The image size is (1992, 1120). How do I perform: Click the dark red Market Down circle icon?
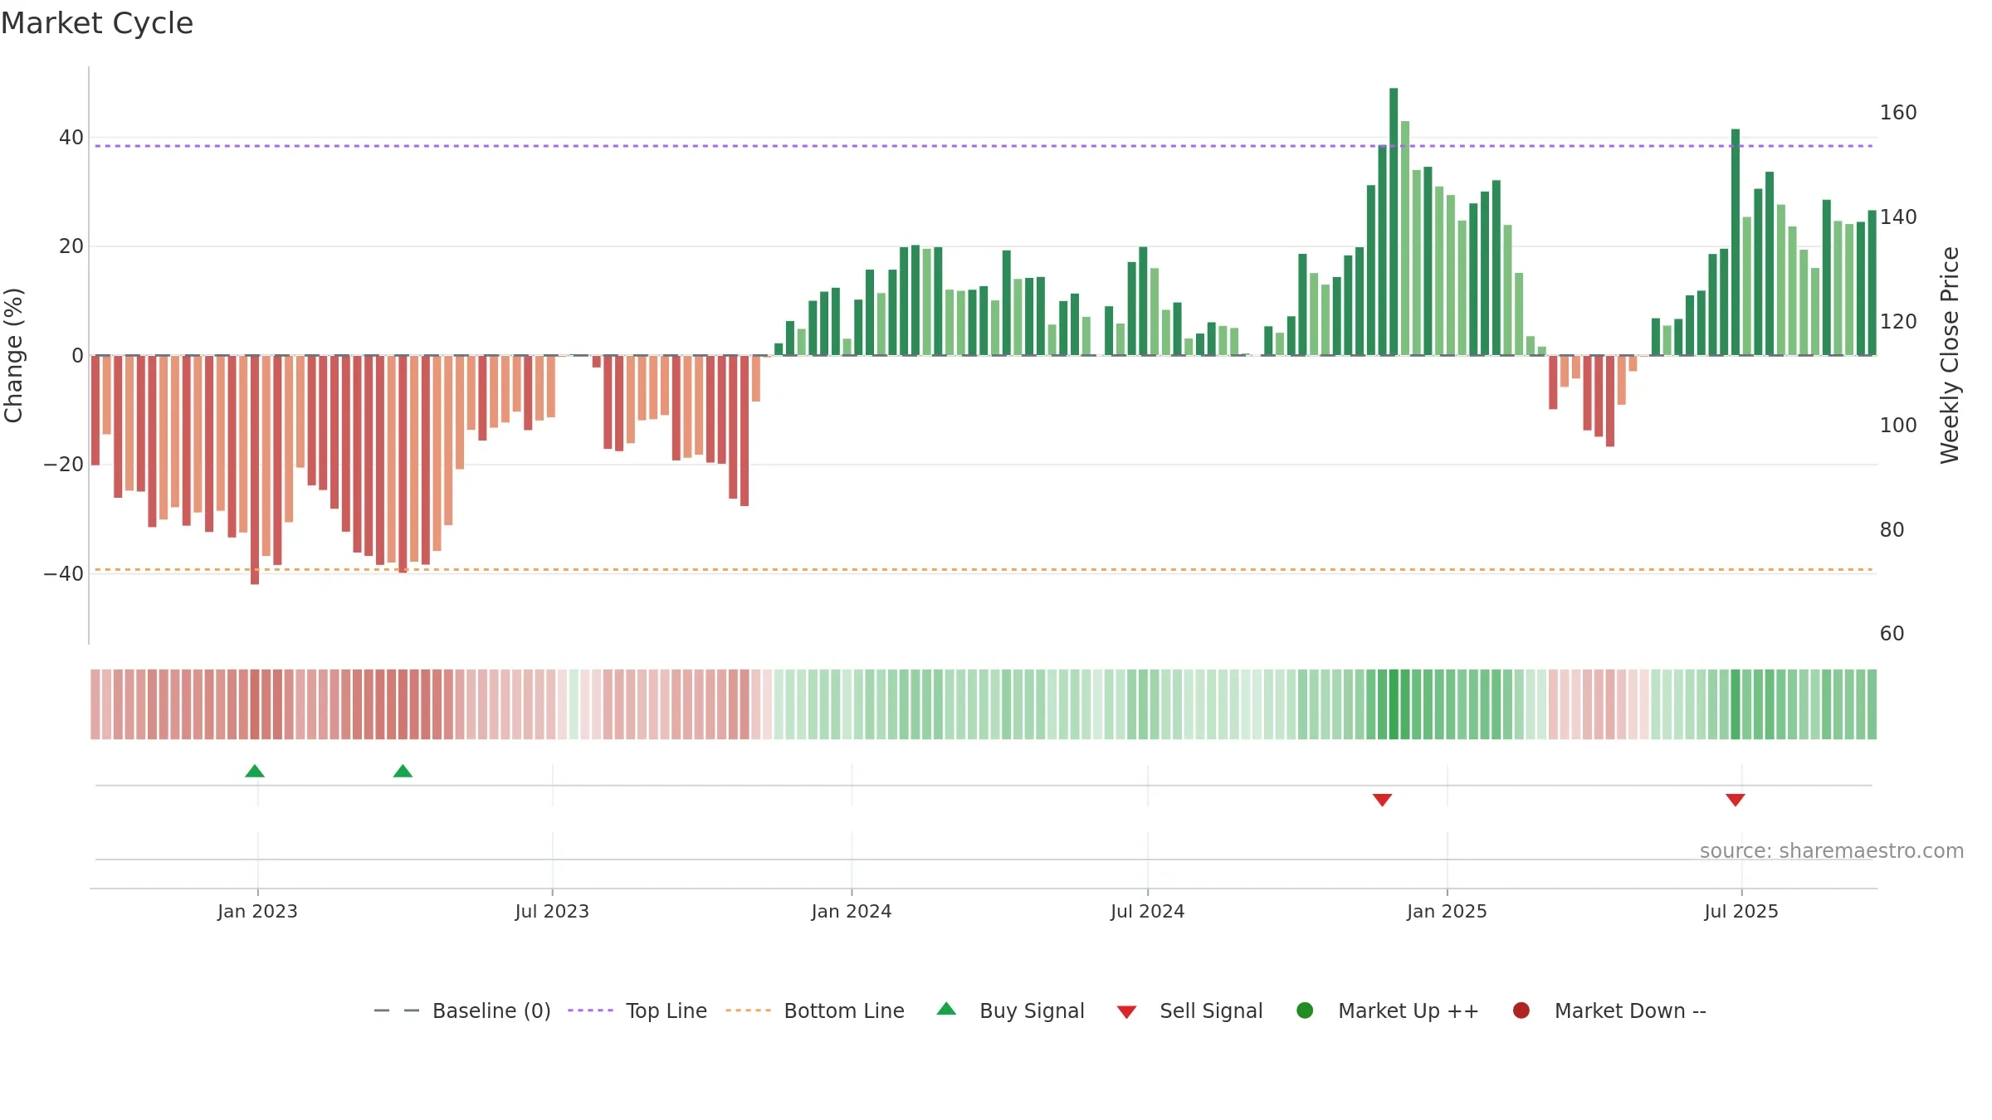point(1521,1010)
